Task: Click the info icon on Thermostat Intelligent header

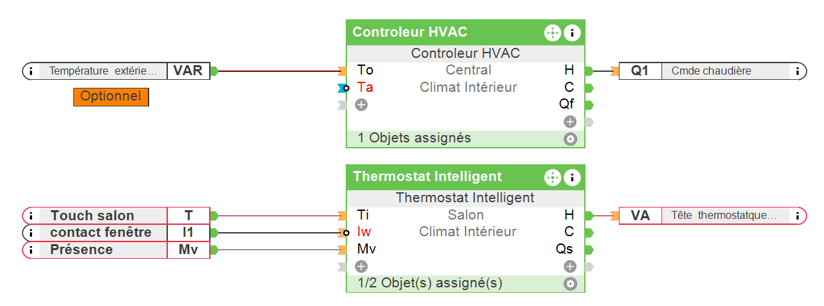Action: [x=572, y=177]
